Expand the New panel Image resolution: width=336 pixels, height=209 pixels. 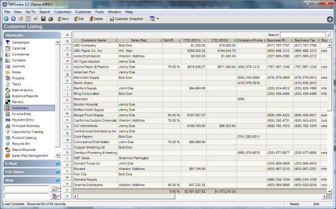[x=32, y=180]
